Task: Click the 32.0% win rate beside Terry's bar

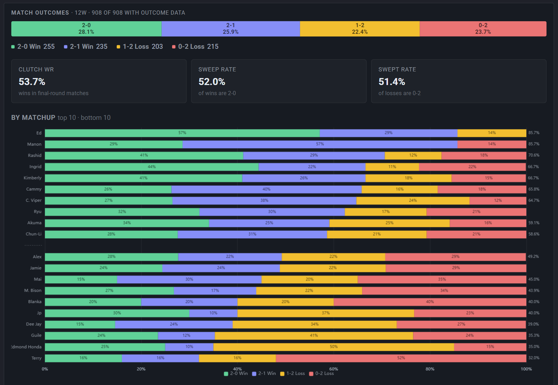Action: click(534, 358)
